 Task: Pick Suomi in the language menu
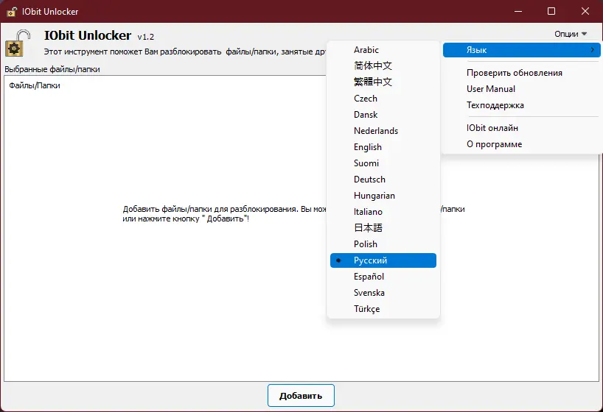click(383, 163)
